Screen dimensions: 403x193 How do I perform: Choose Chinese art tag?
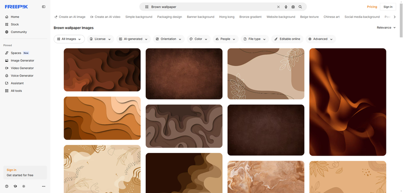pyautogui.click(x=331, y=17)
